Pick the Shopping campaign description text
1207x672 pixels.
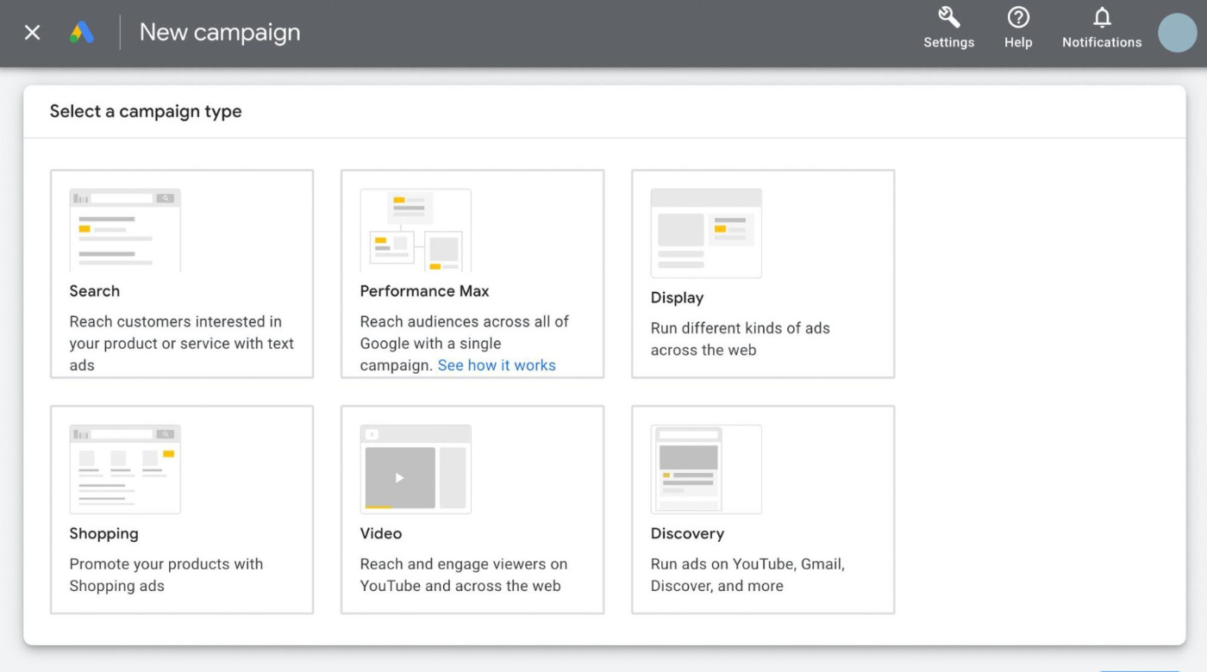click(x=166, y=575)
